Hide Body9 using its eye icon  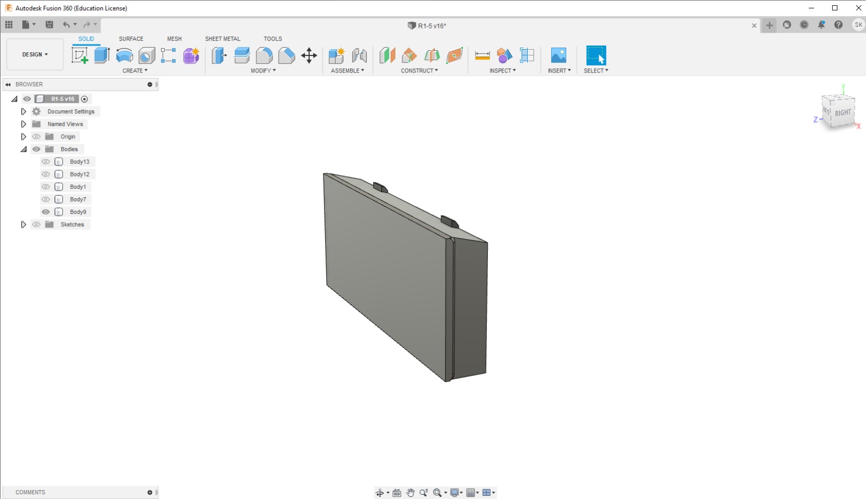(46, 212)
